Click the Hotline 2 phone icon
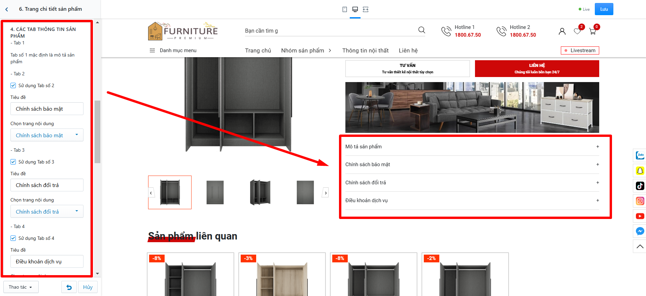Screen dimensions: 646x296 (x=502, y=31)
